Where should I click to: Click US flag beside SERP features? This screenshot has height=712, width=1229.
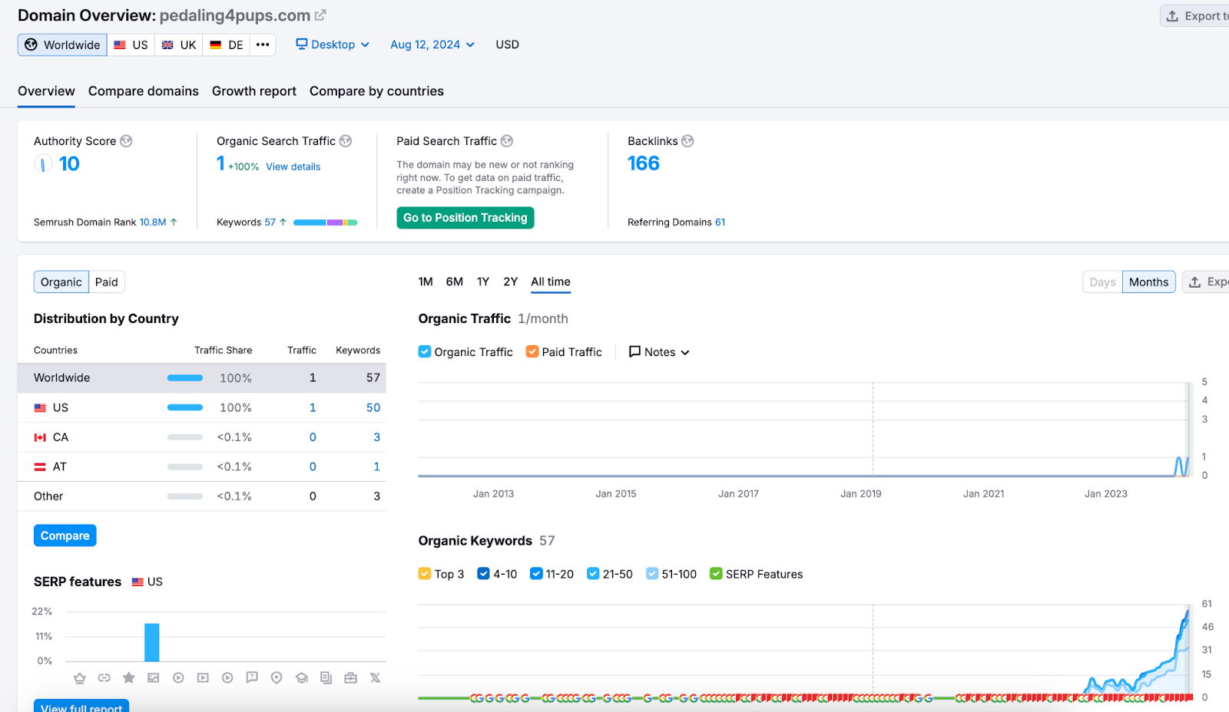click(137, 582)
